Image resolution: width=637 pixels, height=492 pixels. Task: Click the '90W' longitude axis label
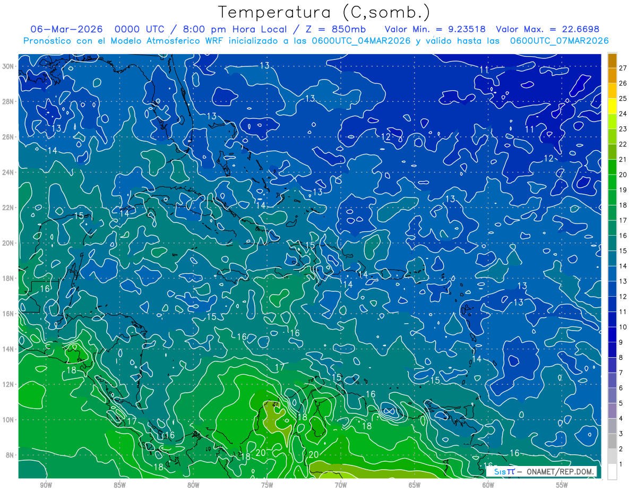click(46, 485)
